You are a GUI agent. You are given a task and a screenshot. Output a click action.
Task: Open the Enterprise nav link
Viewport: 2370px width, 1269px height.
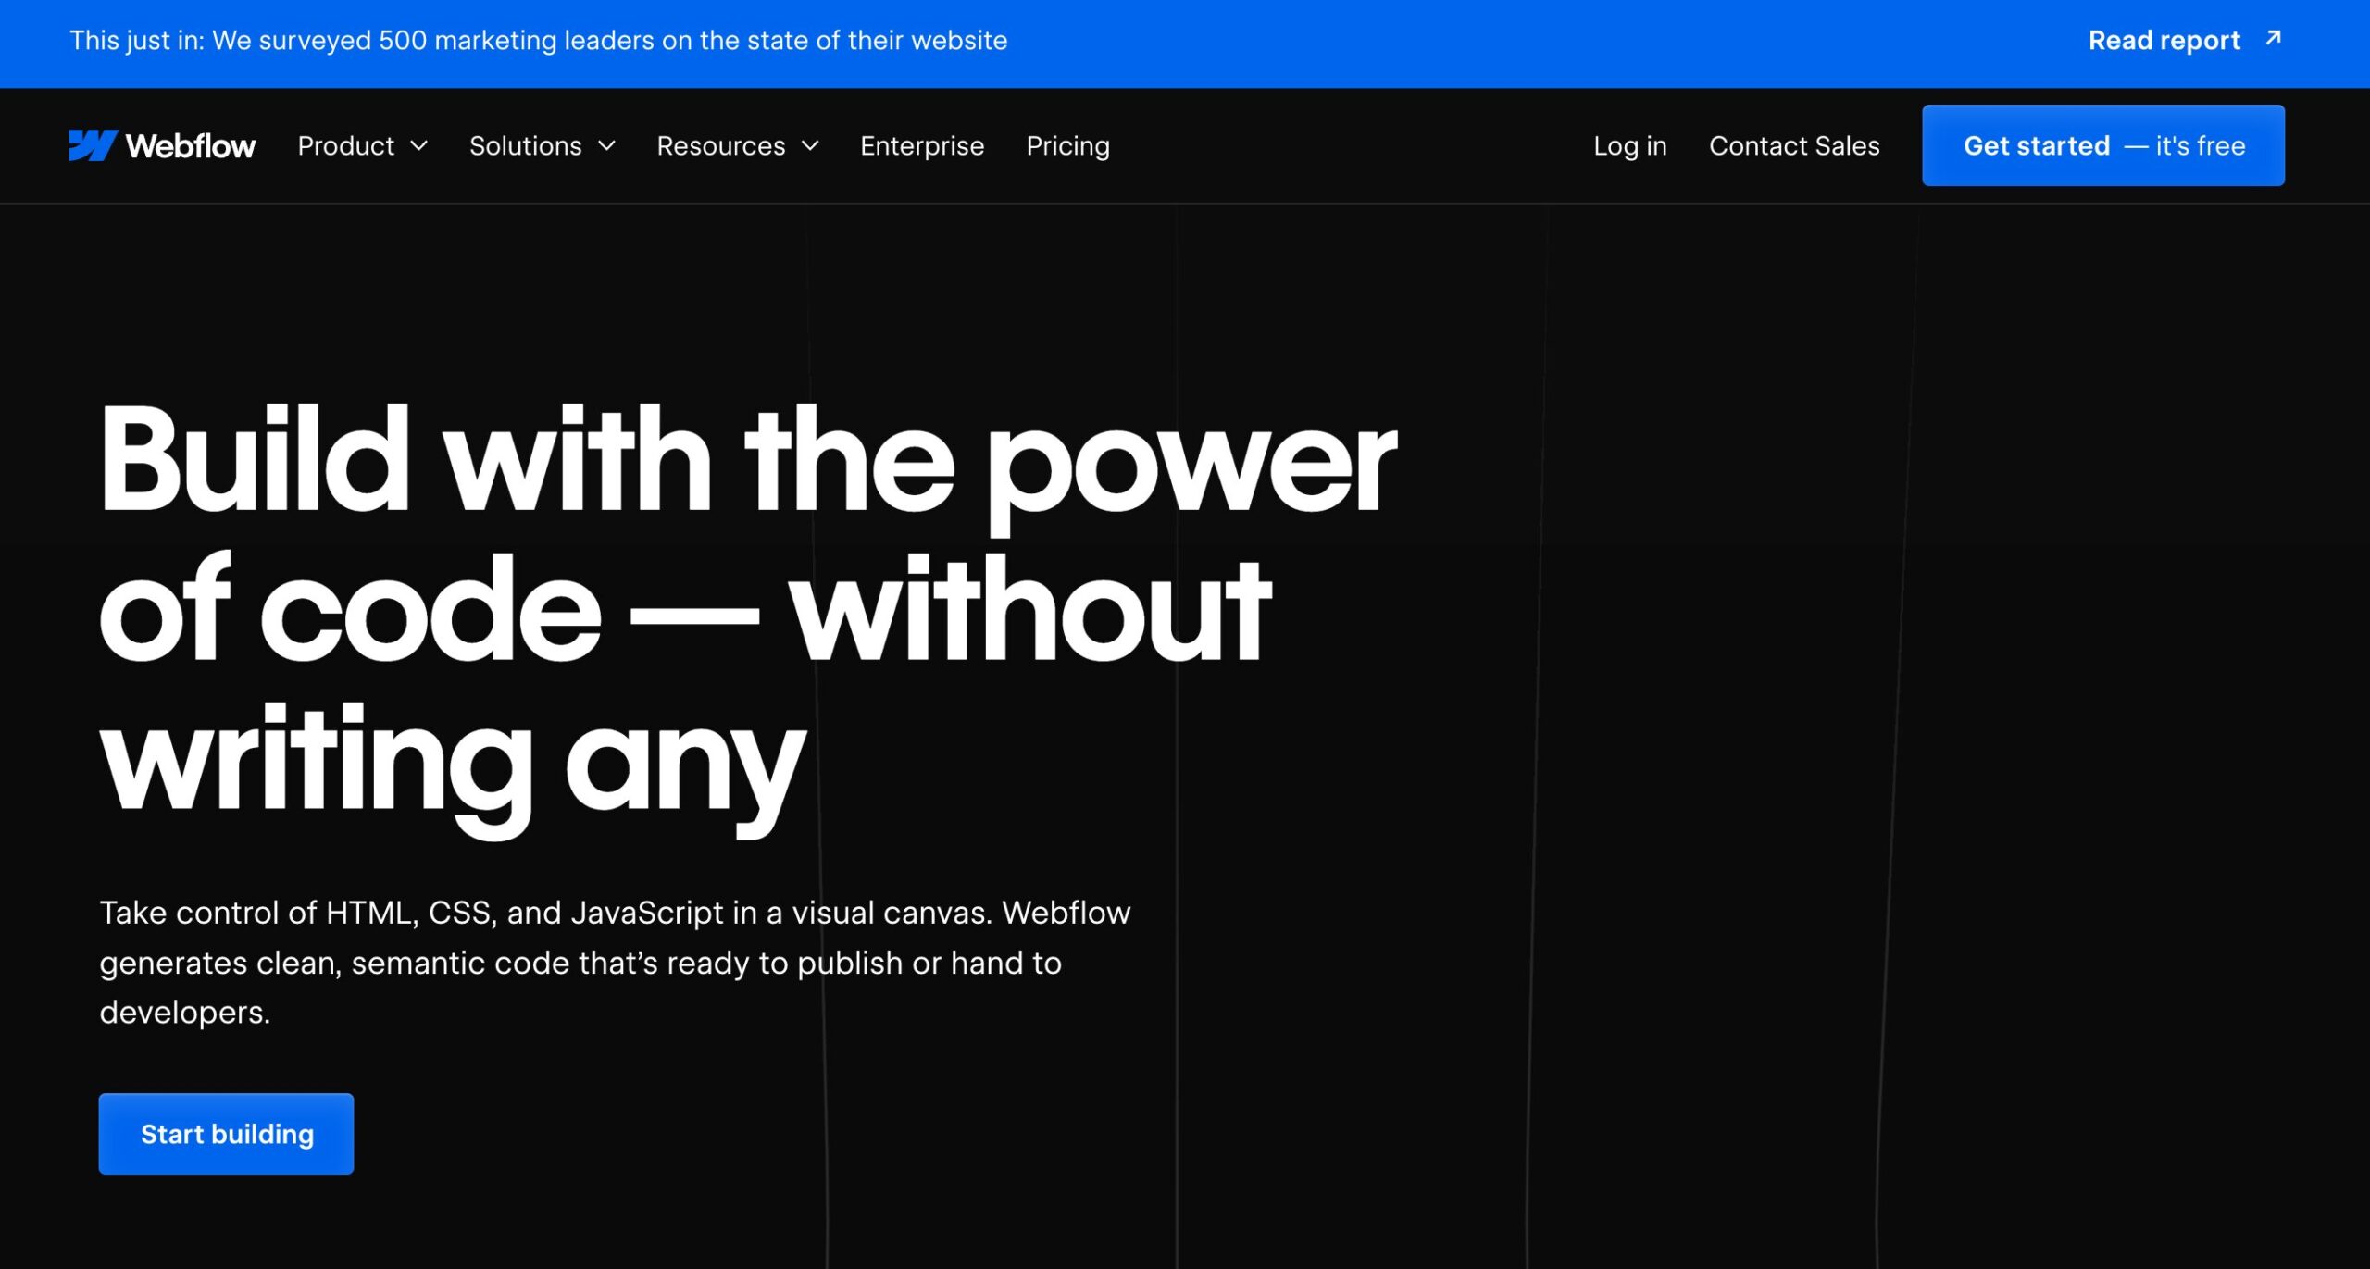pos(921,146)
